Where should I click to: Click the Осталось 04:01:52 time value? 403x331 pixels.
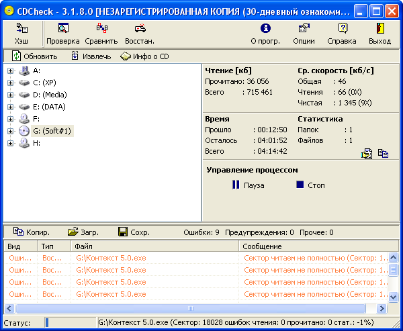coord(272,140)
